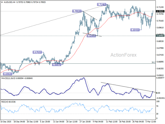Select the 0.68960 price label on chart
The image size is (165, 124).
click(x=91, y=36)
